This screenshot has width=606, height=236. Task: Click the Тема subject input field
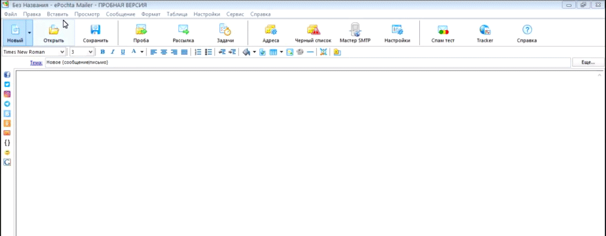tap(308, 62)
